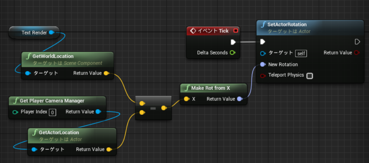This screenshot has height=163, width=369.
Task: Select the Make Rot from X node title
Action: (x=210, y=88)
